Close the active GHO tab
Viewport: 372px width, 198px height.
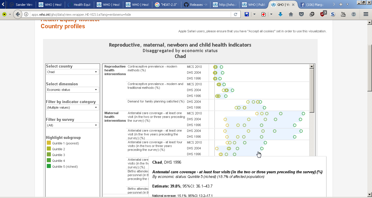click(293, 5)
